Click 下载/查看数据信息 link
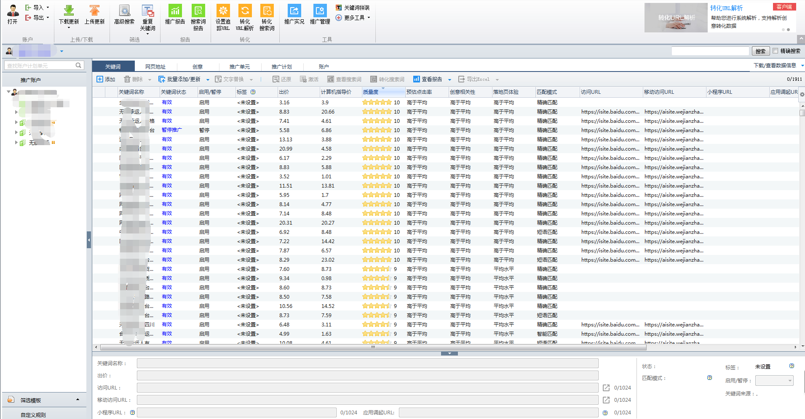Viewport: 805px width, 419px height. click(x=775, y=65)
